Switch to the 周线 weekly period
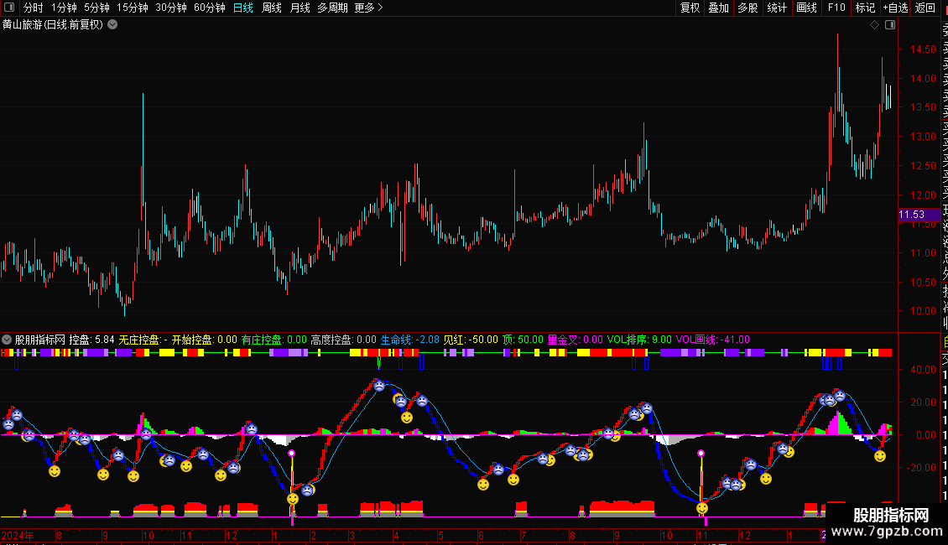948x545 pixels. point(272,8)
